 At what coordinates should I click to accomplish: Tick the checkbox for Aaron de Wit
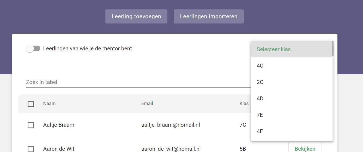point(31,149)
